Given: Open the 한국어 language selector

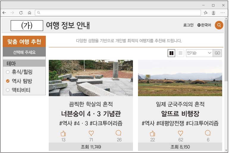Looking at the screenshot, I should point(204,25).
